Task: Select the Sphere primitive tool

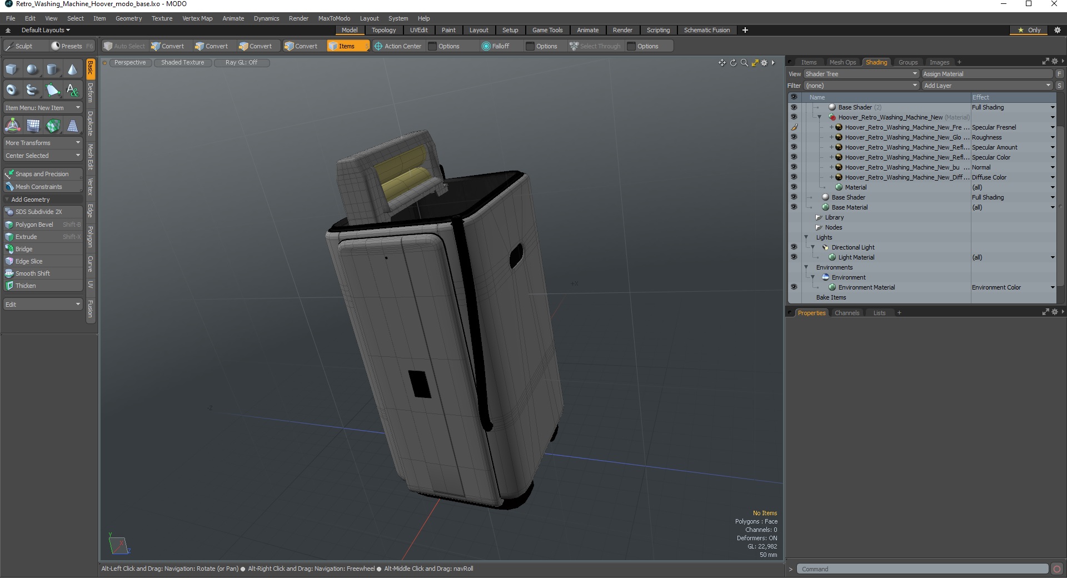Action: tap(32, 69)
